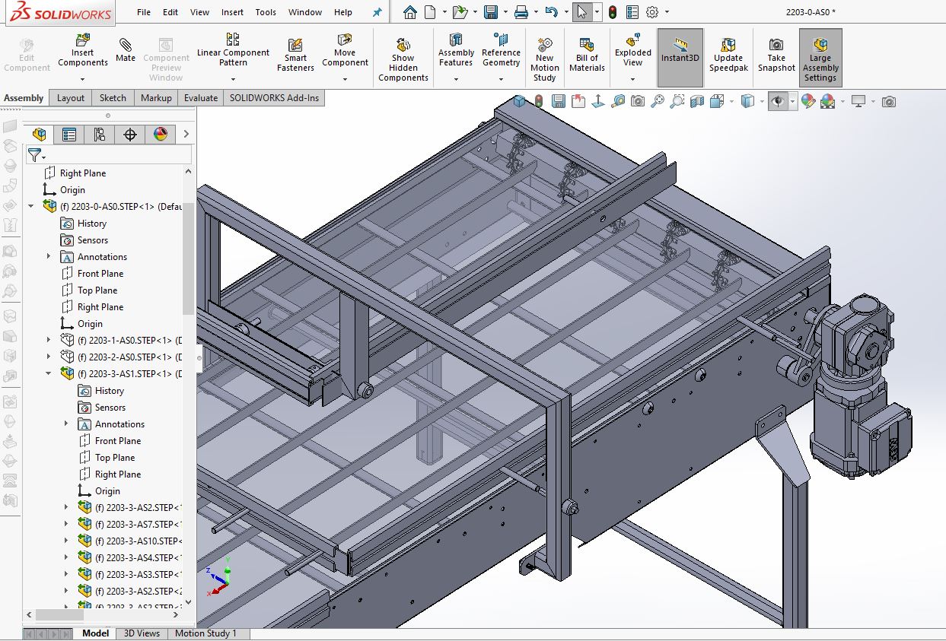Switch to Motion Study 1 tab
946x641 pixels.
(205, 633)
